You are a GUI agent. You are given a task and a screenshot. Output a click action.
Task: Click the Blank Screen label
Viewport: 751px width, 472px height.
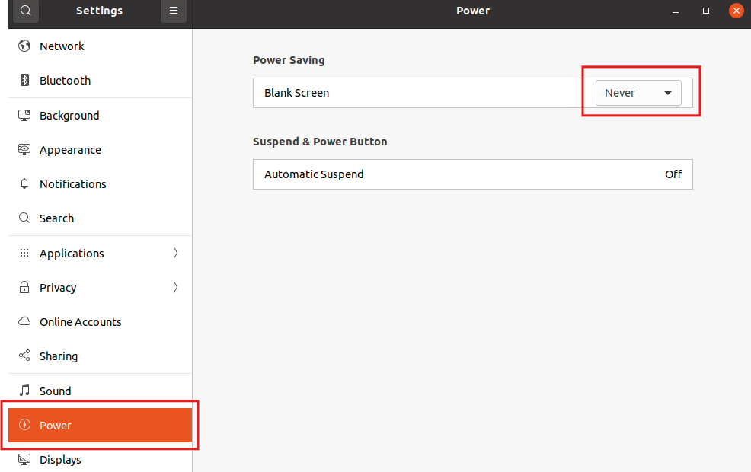(x=296, y=93)
